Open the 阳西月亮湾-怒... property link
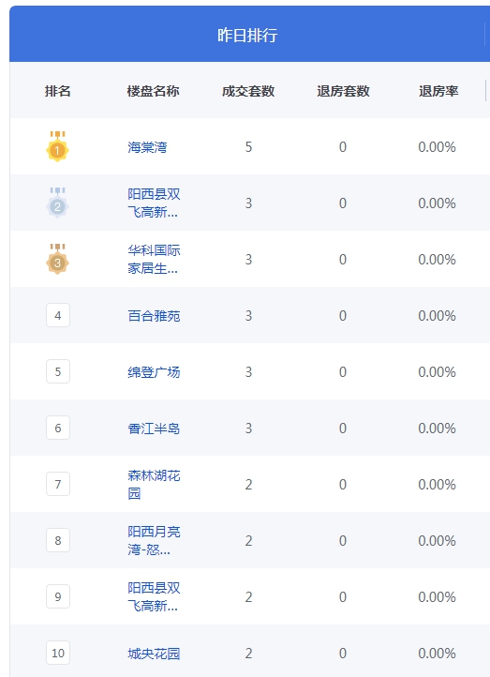 (154, 540)
